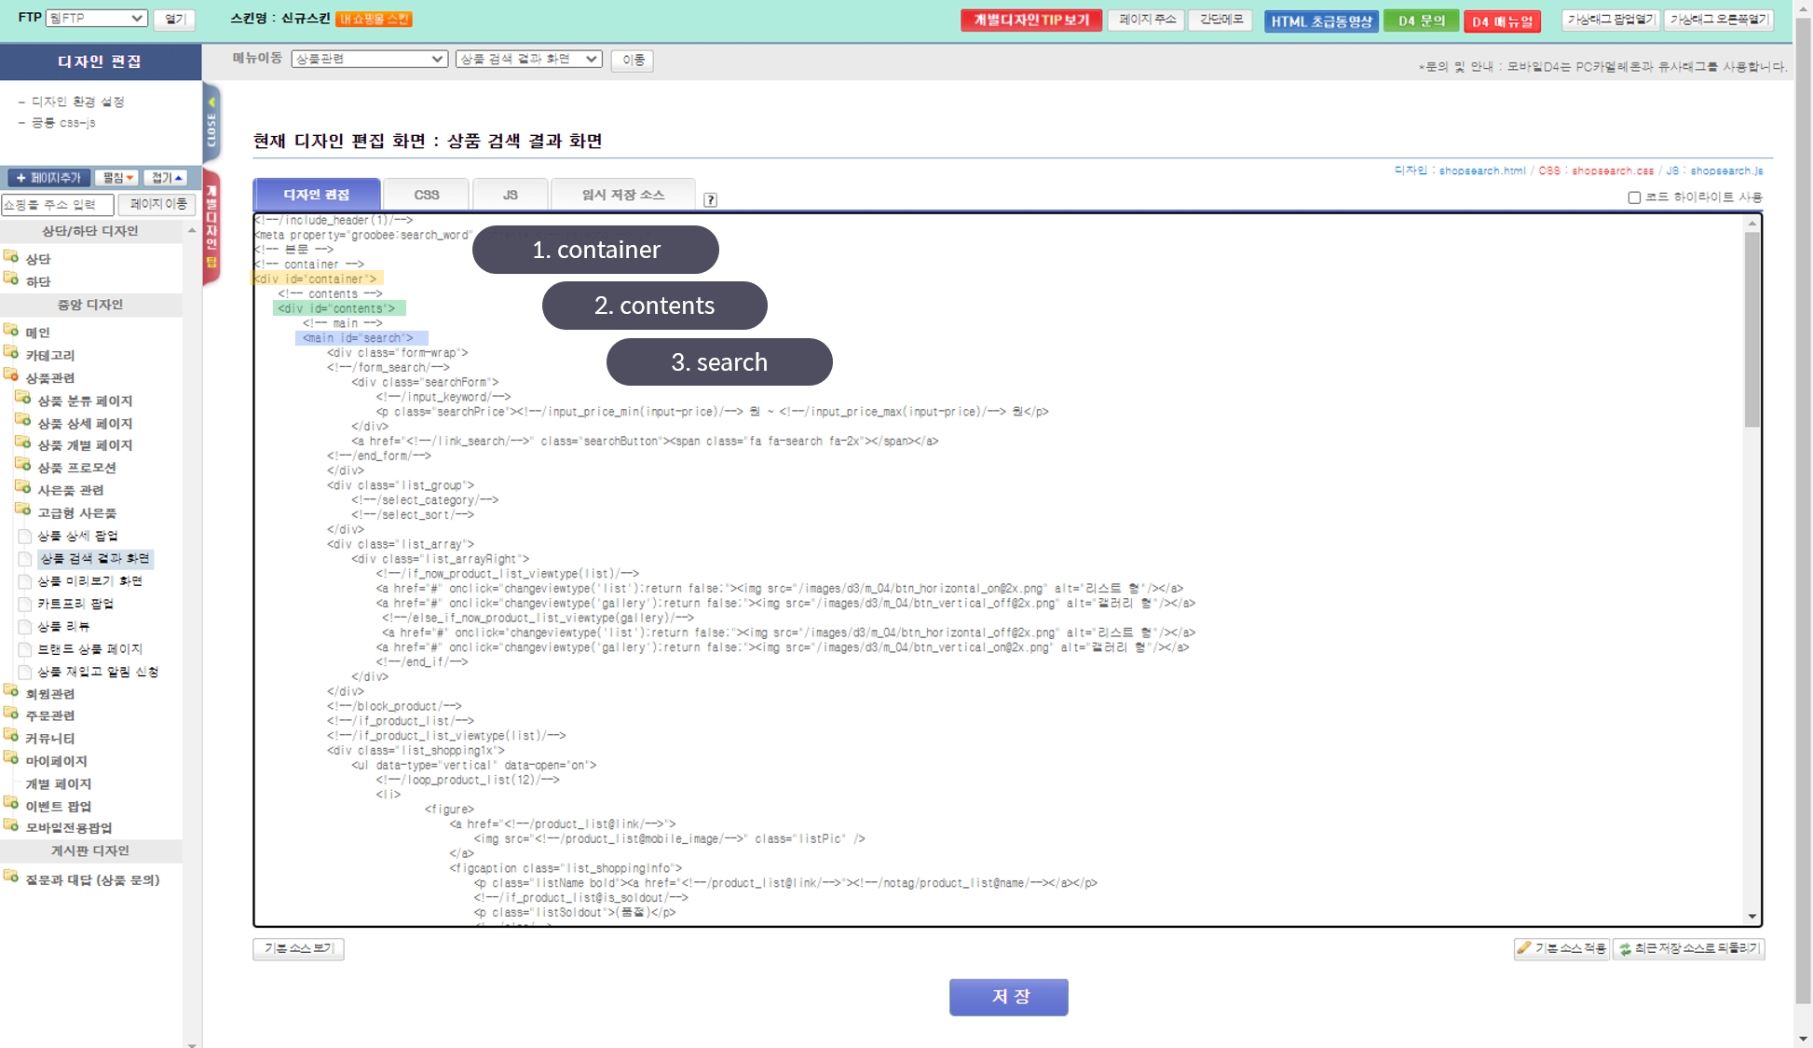The width and height of the screenshot is (1813, 1048).
Task: Open the 상품 리뷰 page icon
Action: [x=25, y=627]
